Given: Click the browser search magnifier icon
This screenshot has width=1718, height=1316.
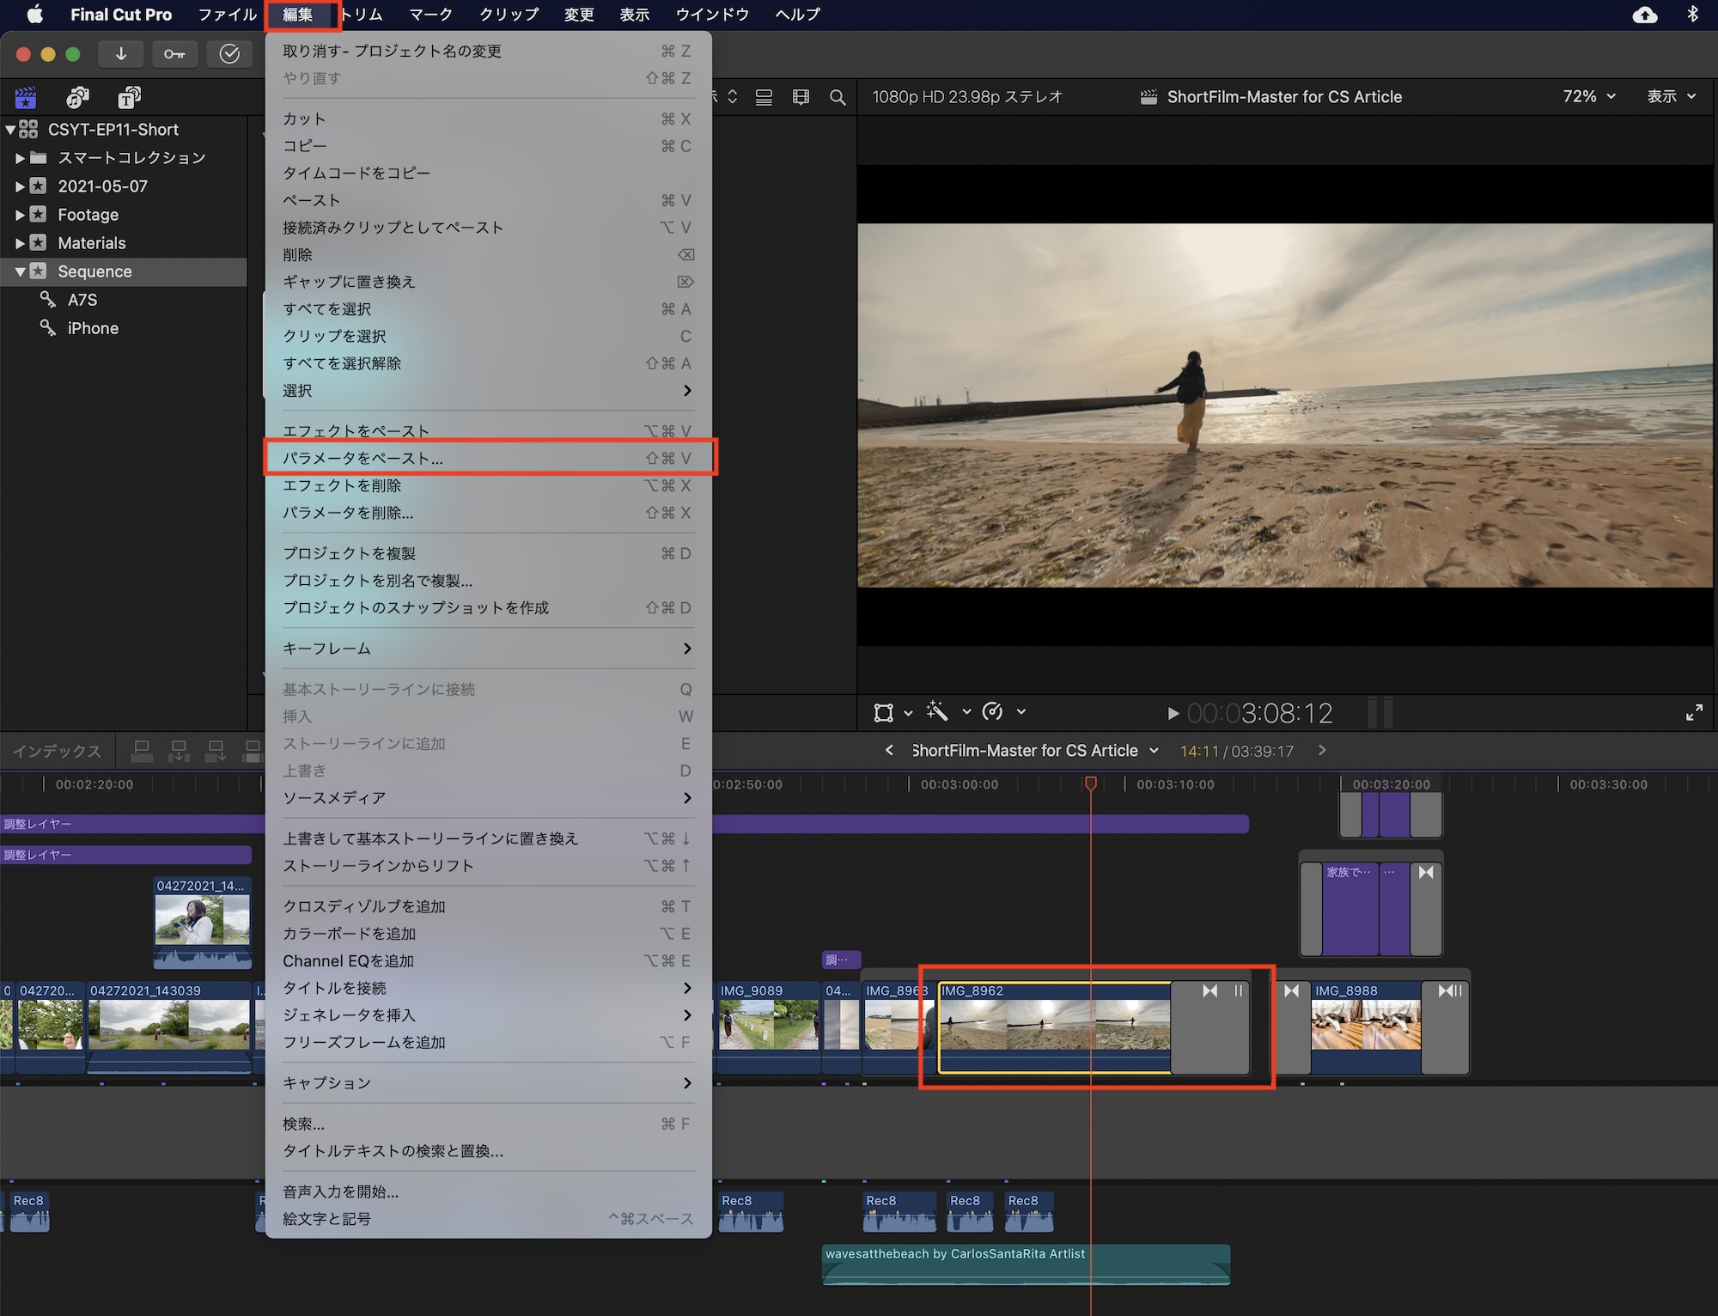Looking at the screenshot, I should 838,97.
